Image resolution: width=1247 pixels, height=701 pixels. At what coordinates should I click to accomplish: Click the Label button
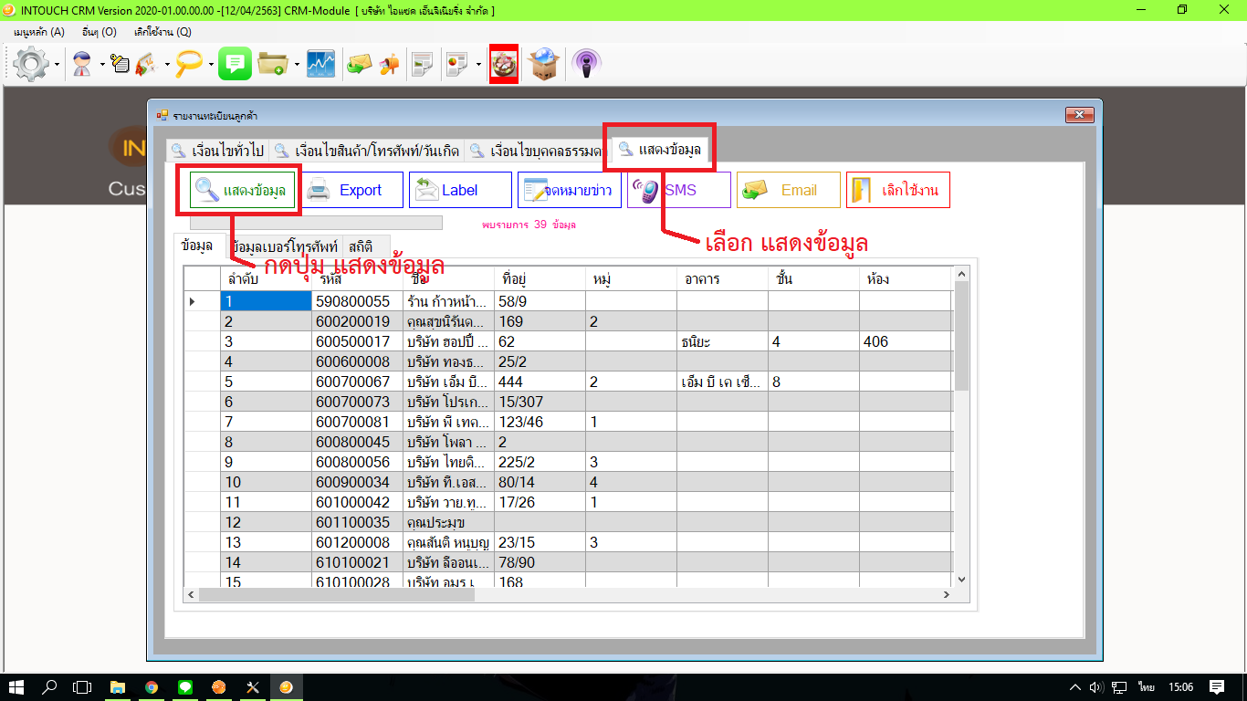[459, 190]
